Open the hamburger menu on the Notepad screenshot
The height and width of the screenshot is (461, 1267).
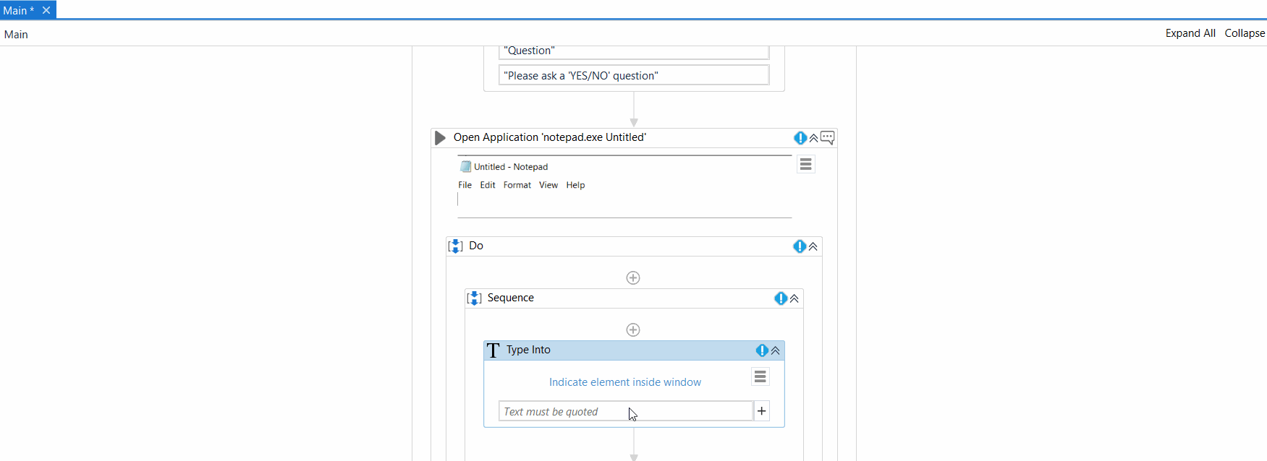[x=805, y=164]
